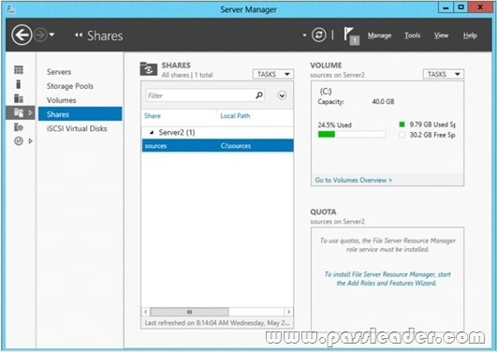Select Volumes in the navigation pane
Viewport: 497px width, 352px height.
61,100
